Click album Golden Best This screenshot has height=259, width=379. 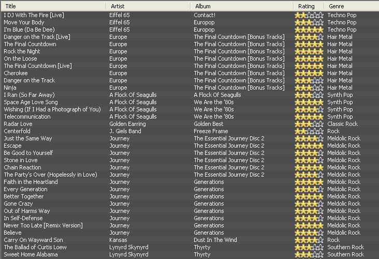coord(209,124)
